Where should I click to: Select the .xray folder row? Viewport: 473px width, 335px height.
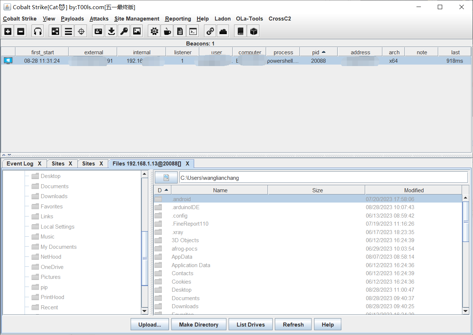click(x=308, y=232)
